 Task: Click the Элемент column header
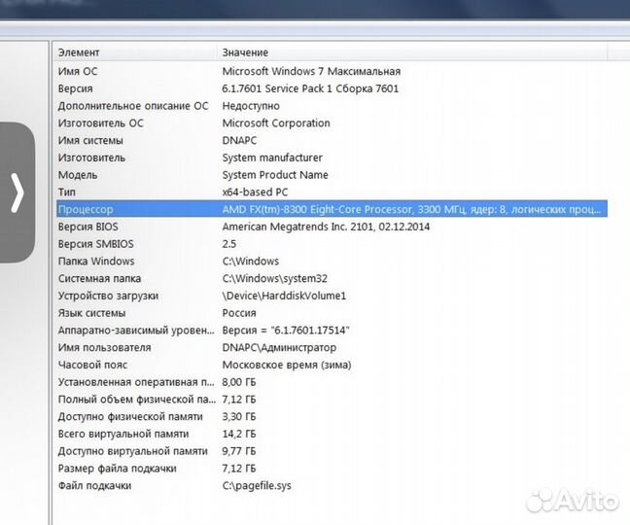(79, 52)
